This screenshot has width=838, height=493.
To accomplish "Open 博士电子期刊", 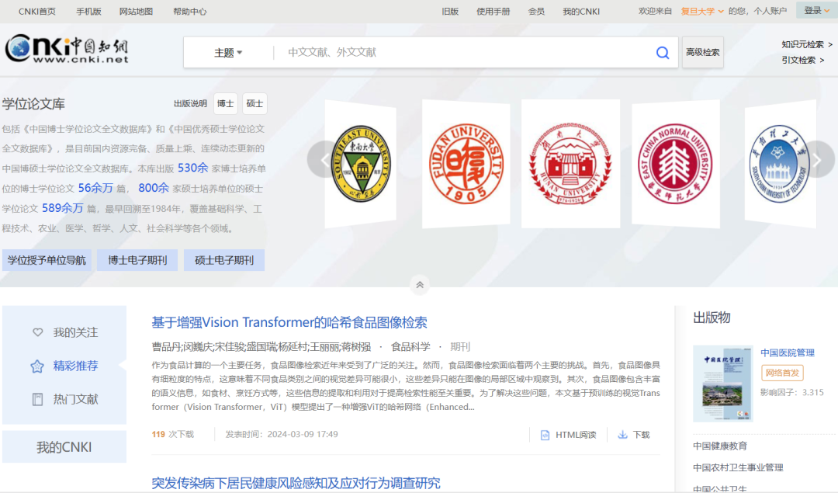I will (137, 260).
